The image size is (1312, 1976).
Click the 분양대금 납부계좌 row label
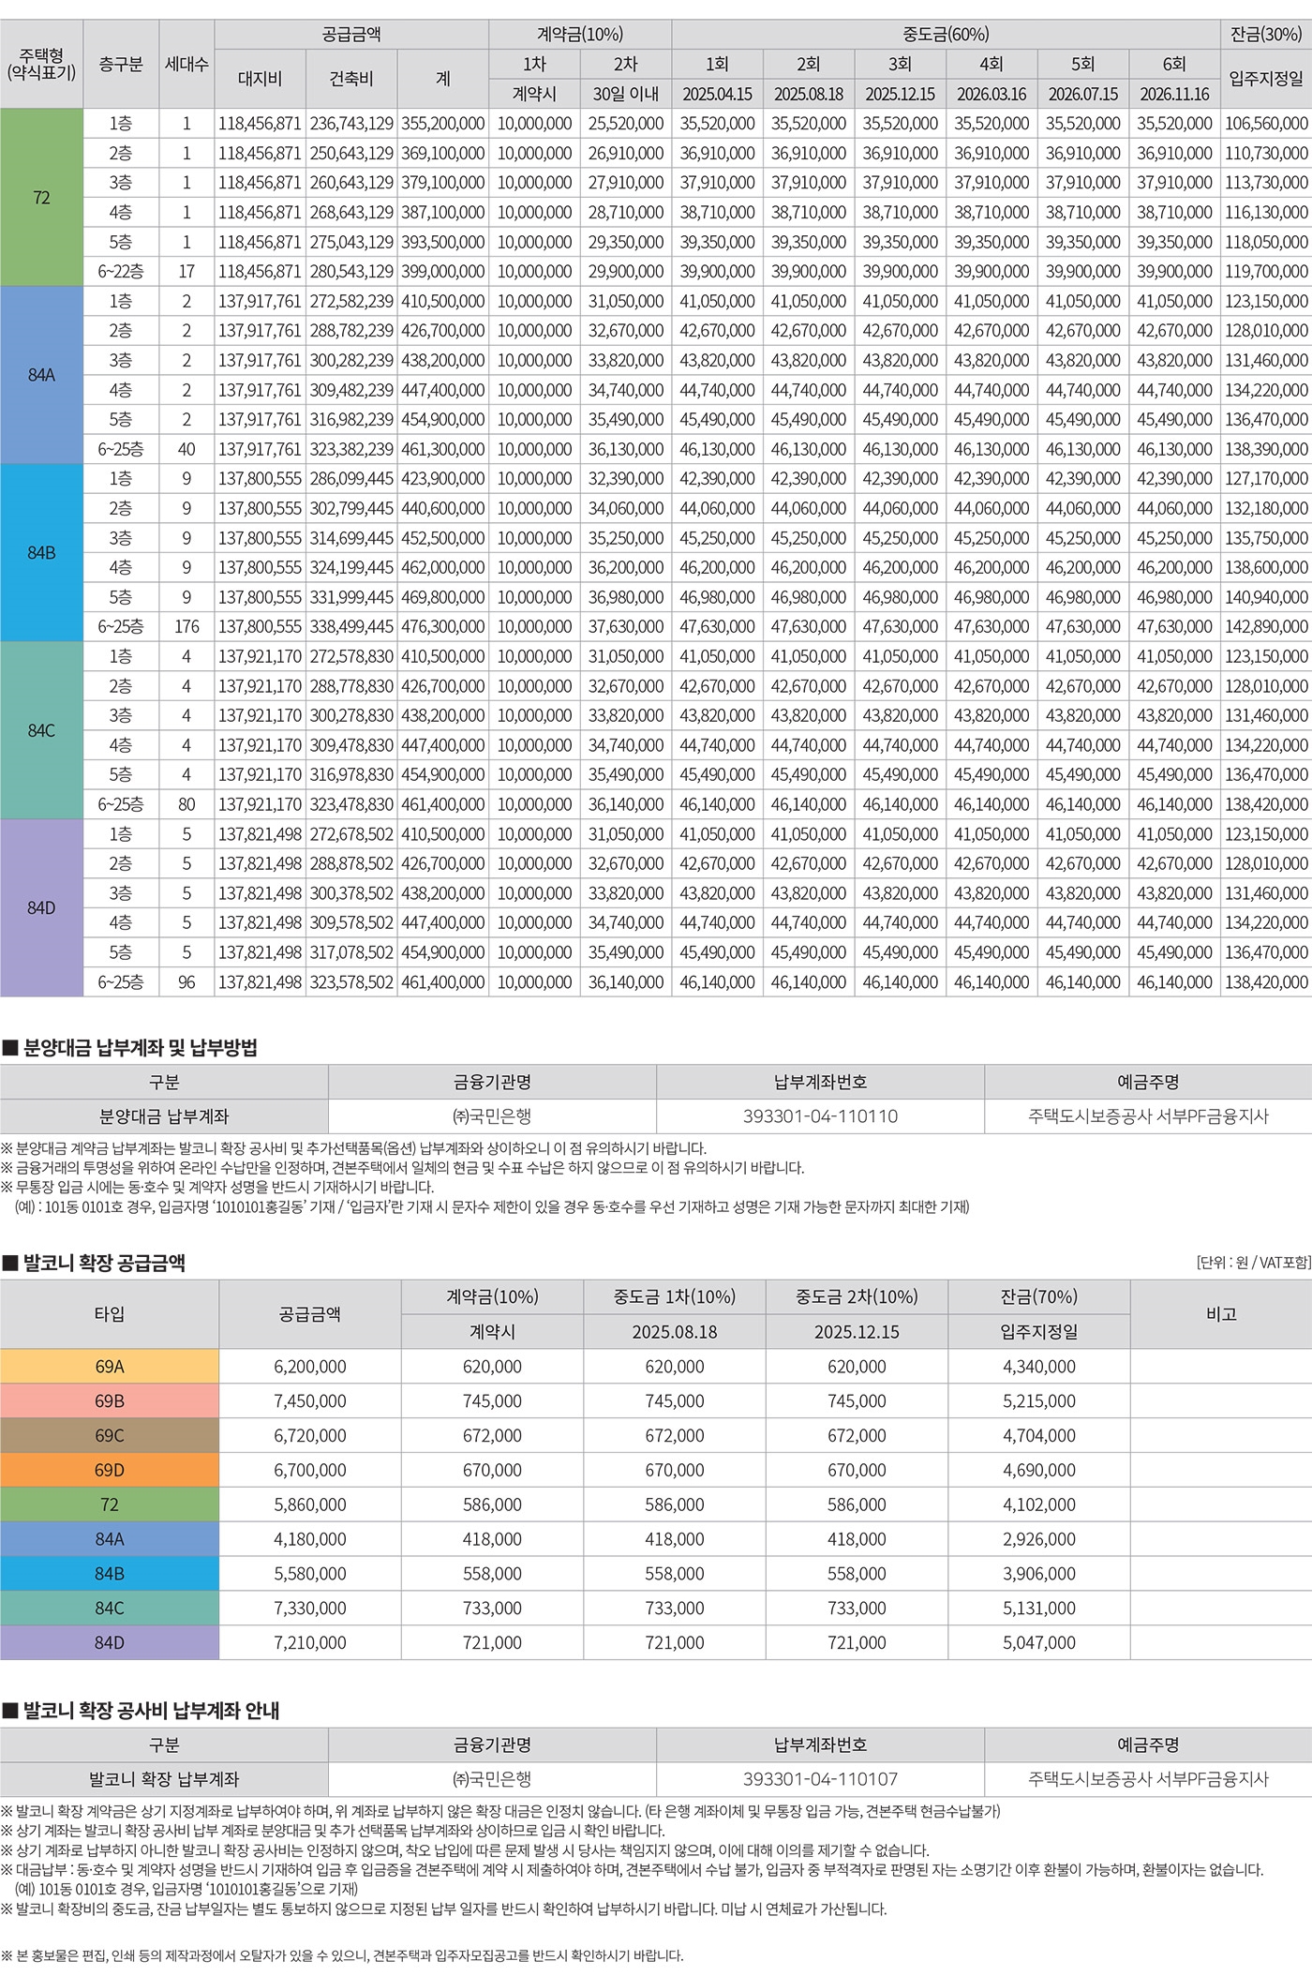click(164, 1116)
